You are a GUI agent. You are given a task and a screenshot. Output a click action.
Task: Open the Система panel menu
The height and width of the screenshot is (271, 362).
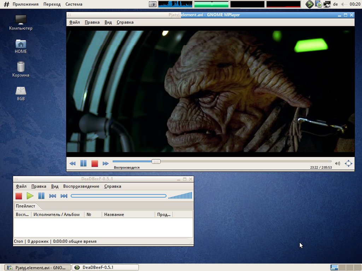(74, 4)
